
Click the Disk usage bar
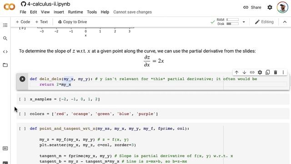pos(232,24)
